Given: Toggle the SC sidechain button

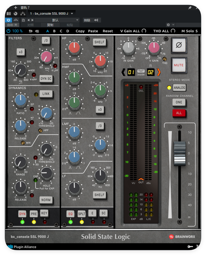Looking at the screenshot, I should 104,213.
